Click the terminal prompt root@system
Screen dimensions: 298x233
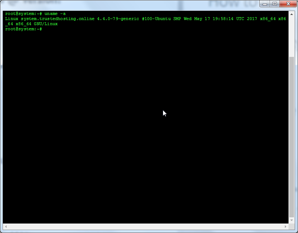pos(17,13)
